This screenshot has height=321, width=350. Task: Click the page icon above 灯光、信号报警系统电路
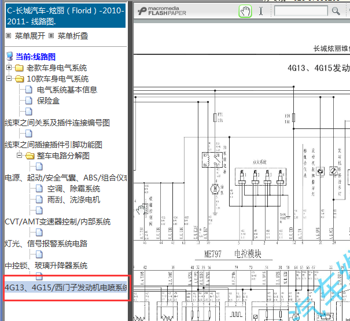(39, 233)
